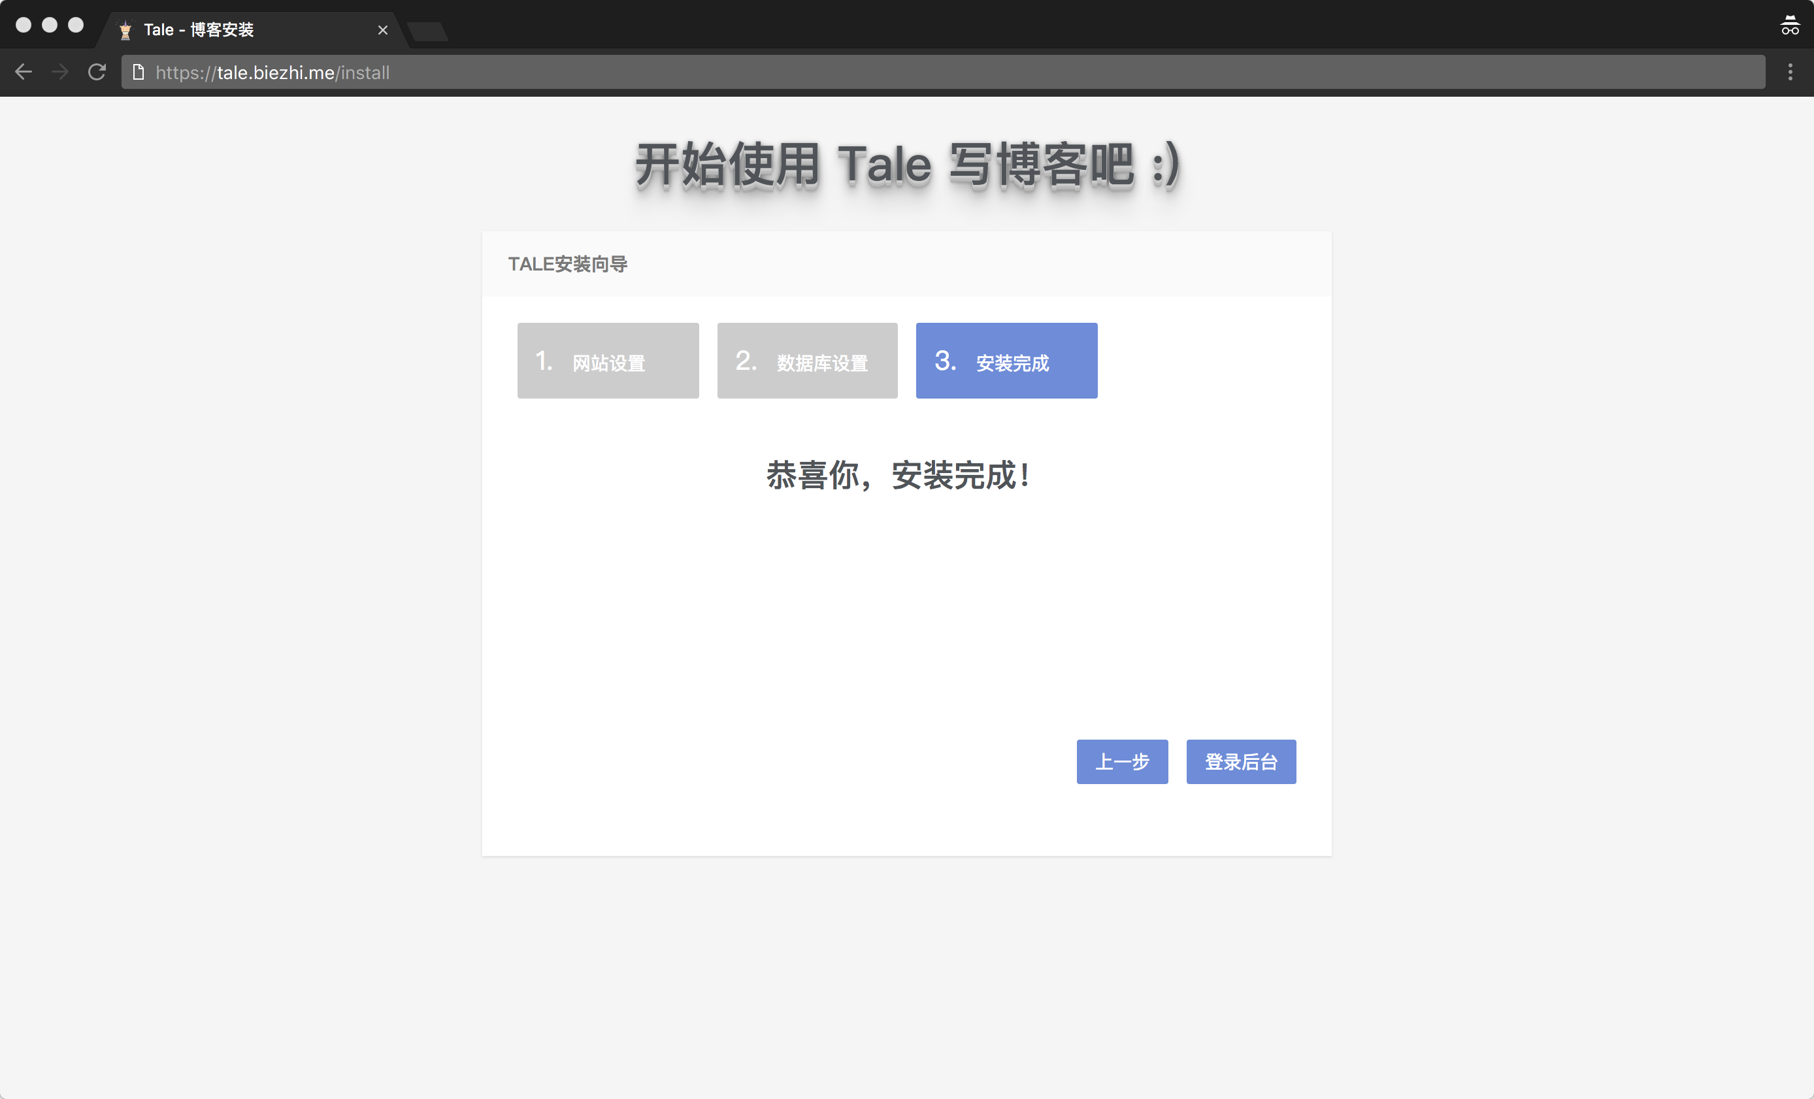Click the 上一步 button
This screenshot has height=1099, width=1814.
[1122, 762]
